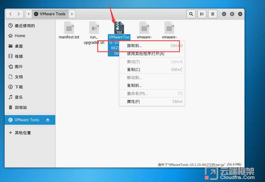Eject the VMware Tools disc

(48, 120)
